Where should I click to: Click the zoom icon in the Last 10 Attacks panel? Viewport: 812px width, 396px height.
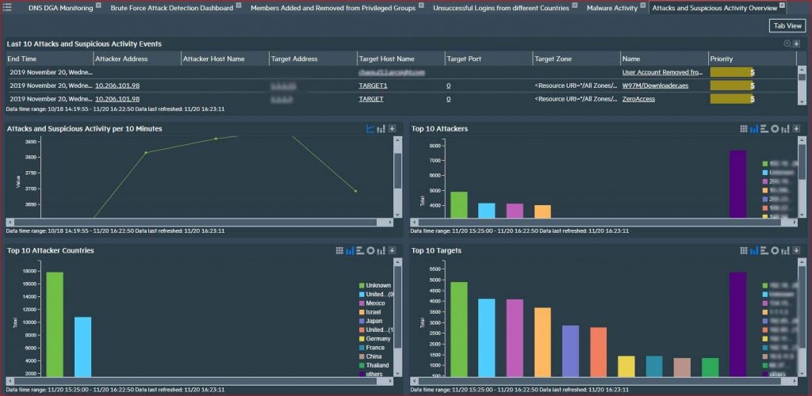click(x=787, y=44)
